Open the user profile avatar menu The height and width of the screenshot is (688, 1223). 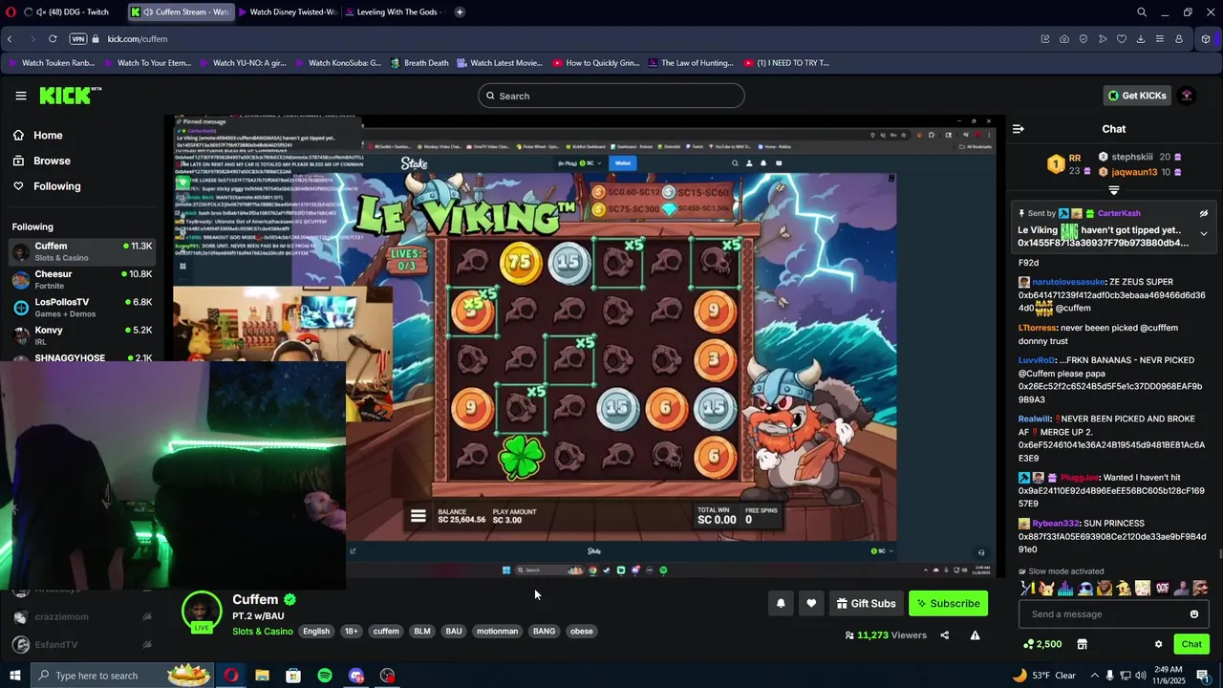(1187, 96)
